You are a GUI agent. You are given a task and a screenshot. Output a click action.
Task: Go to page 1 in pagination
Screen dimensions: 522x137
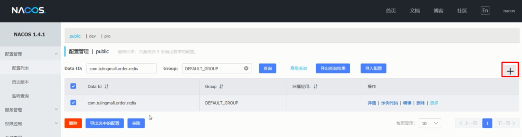(487, 123)
